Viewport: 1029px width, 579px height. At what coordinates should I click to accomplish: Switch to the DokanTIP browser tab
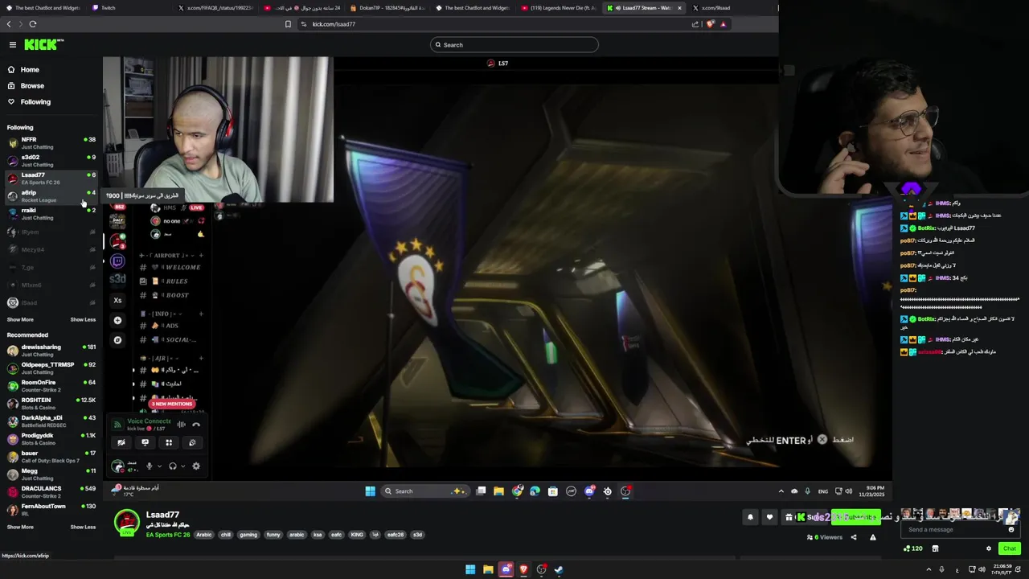pos(388,8)
